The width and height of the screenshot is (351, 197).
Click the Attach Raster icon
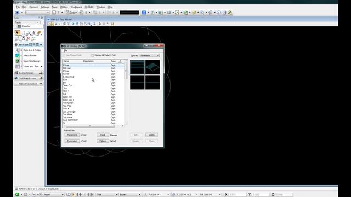[17, 56]
